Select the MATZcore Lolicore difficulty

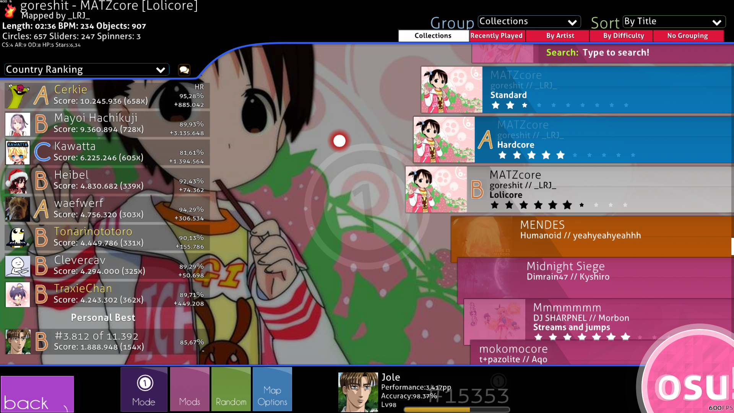570,190
